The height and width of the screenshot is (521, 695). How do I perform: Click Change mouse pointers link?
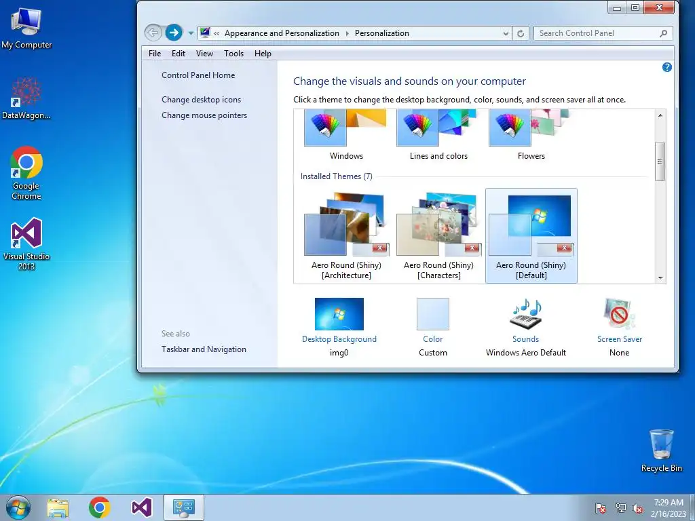point(204,115)
